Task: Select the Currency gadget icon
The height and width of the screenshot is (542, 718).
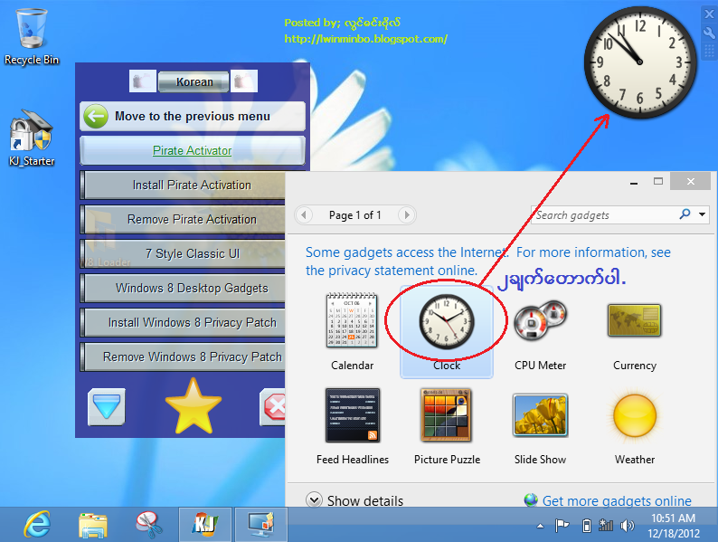Action: (x=634, y=320)
